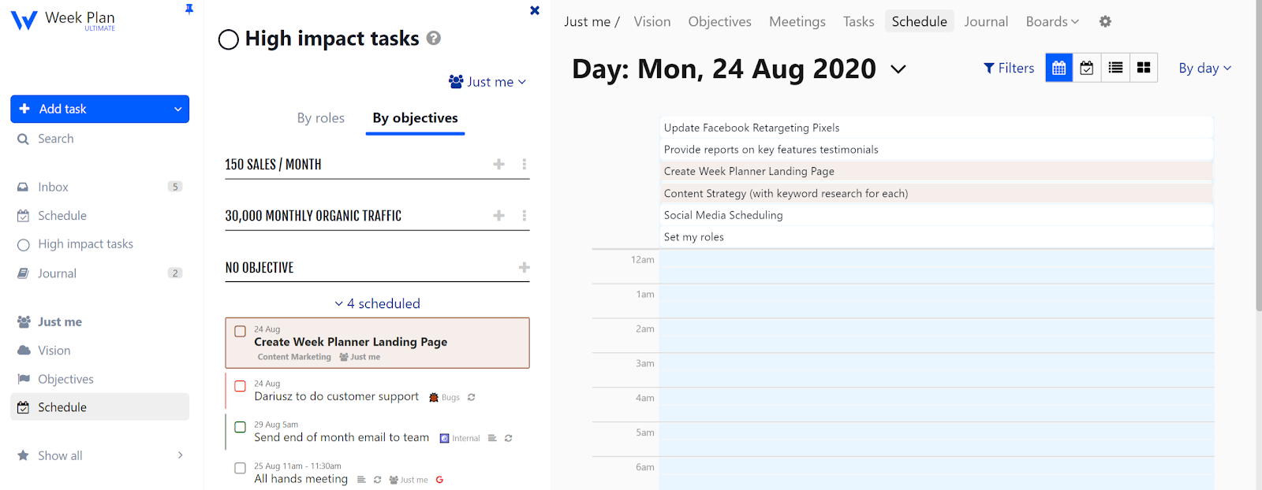The image size is (1262, 490).
Task: Switch to the list view icon
Action: pyautogui.click(x=1115, y=68)
